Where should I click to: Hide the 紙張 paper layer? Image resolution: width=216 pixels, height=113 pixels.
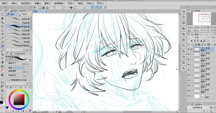coord(189,96)
